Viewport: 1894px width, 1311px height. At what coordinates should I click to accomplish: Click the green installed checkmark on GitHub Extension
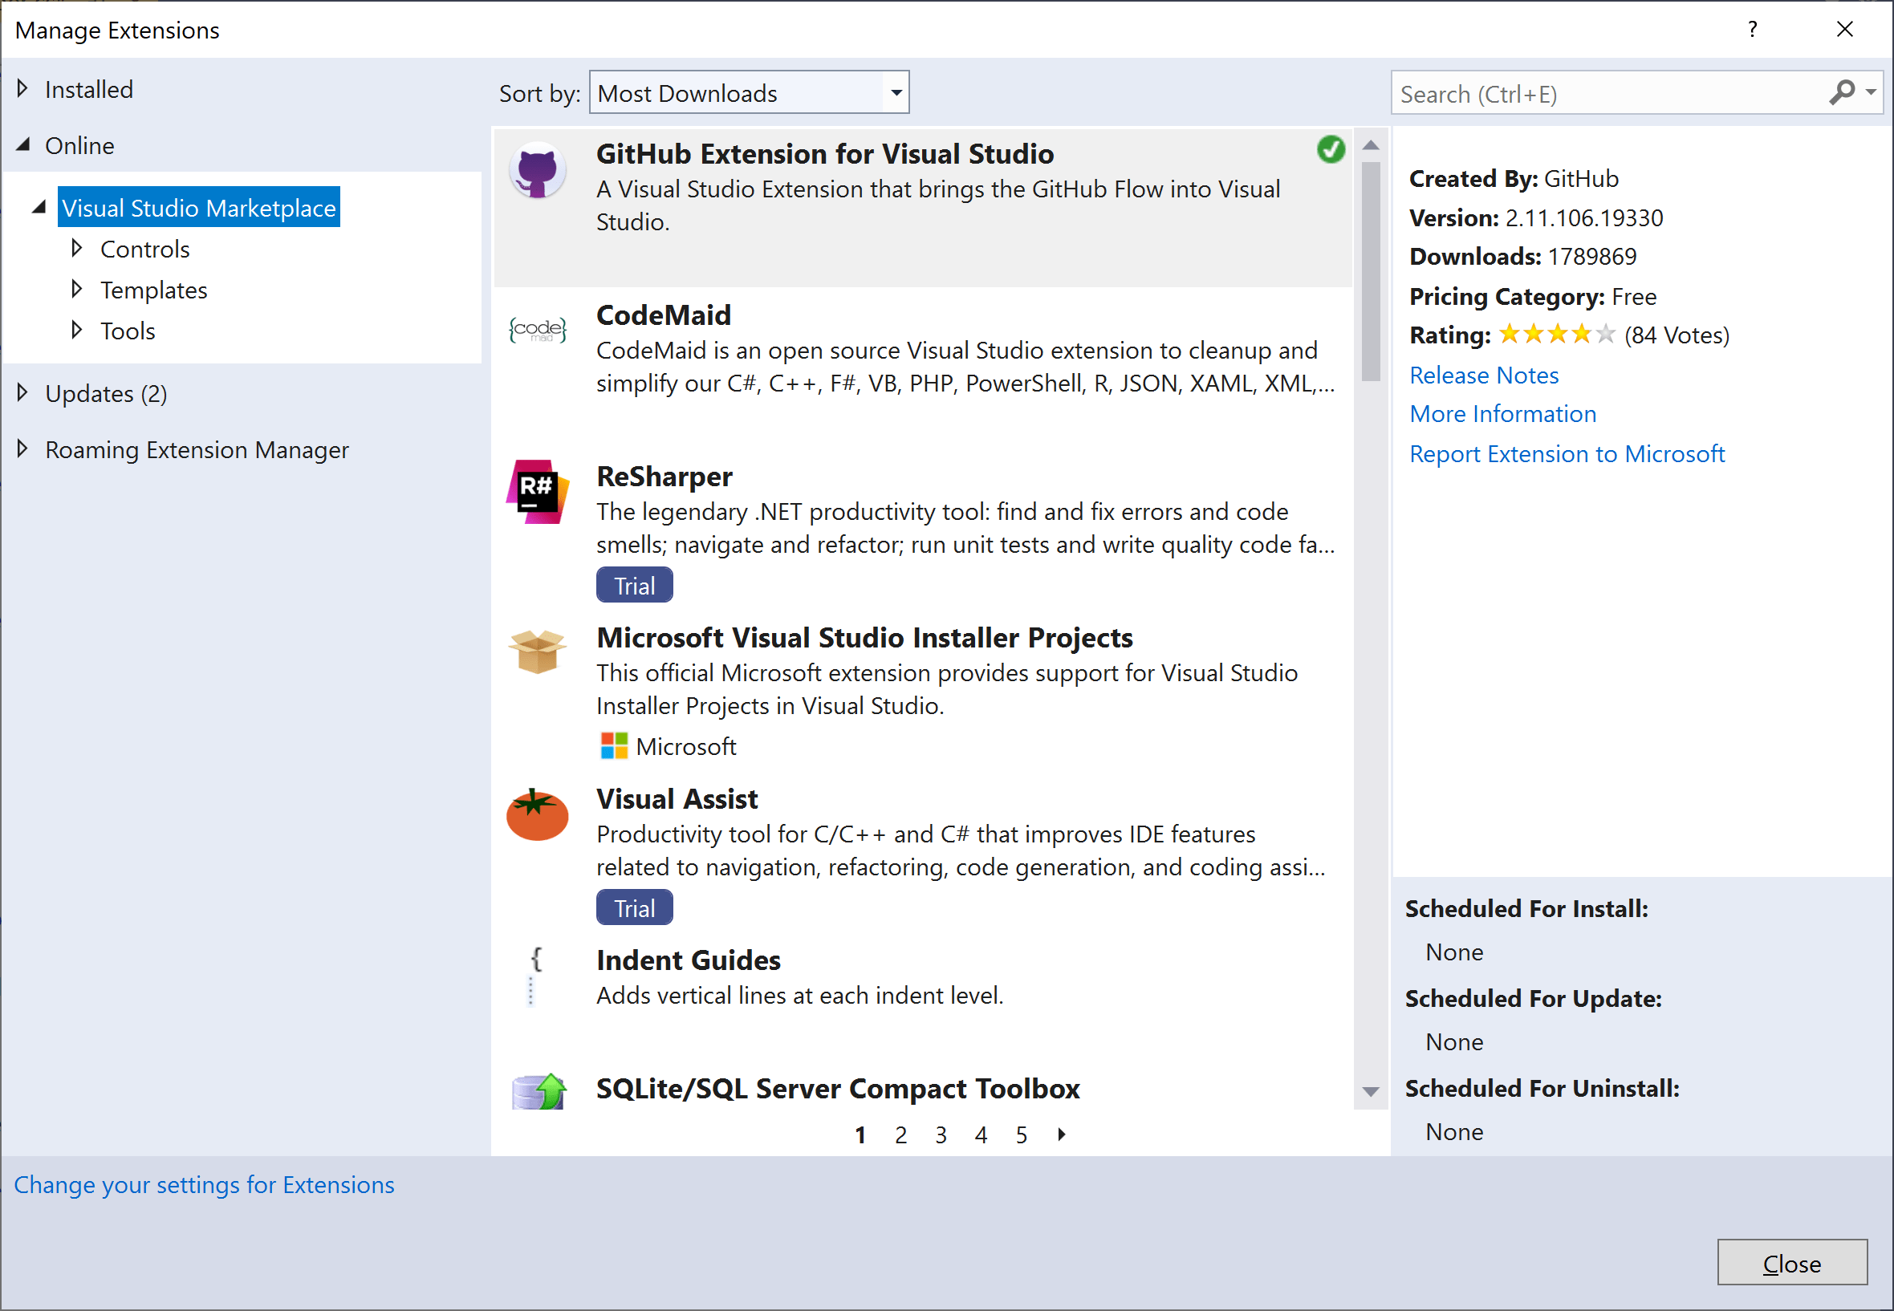coord(1331,149)
